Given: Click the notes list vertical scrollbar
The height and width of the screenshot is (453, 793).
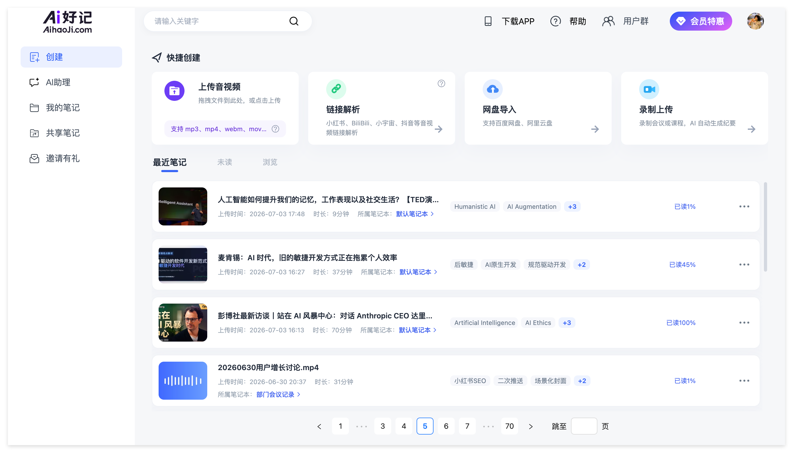Looking at the screenshot, I should pyautogui.click(x=766, y=227).
